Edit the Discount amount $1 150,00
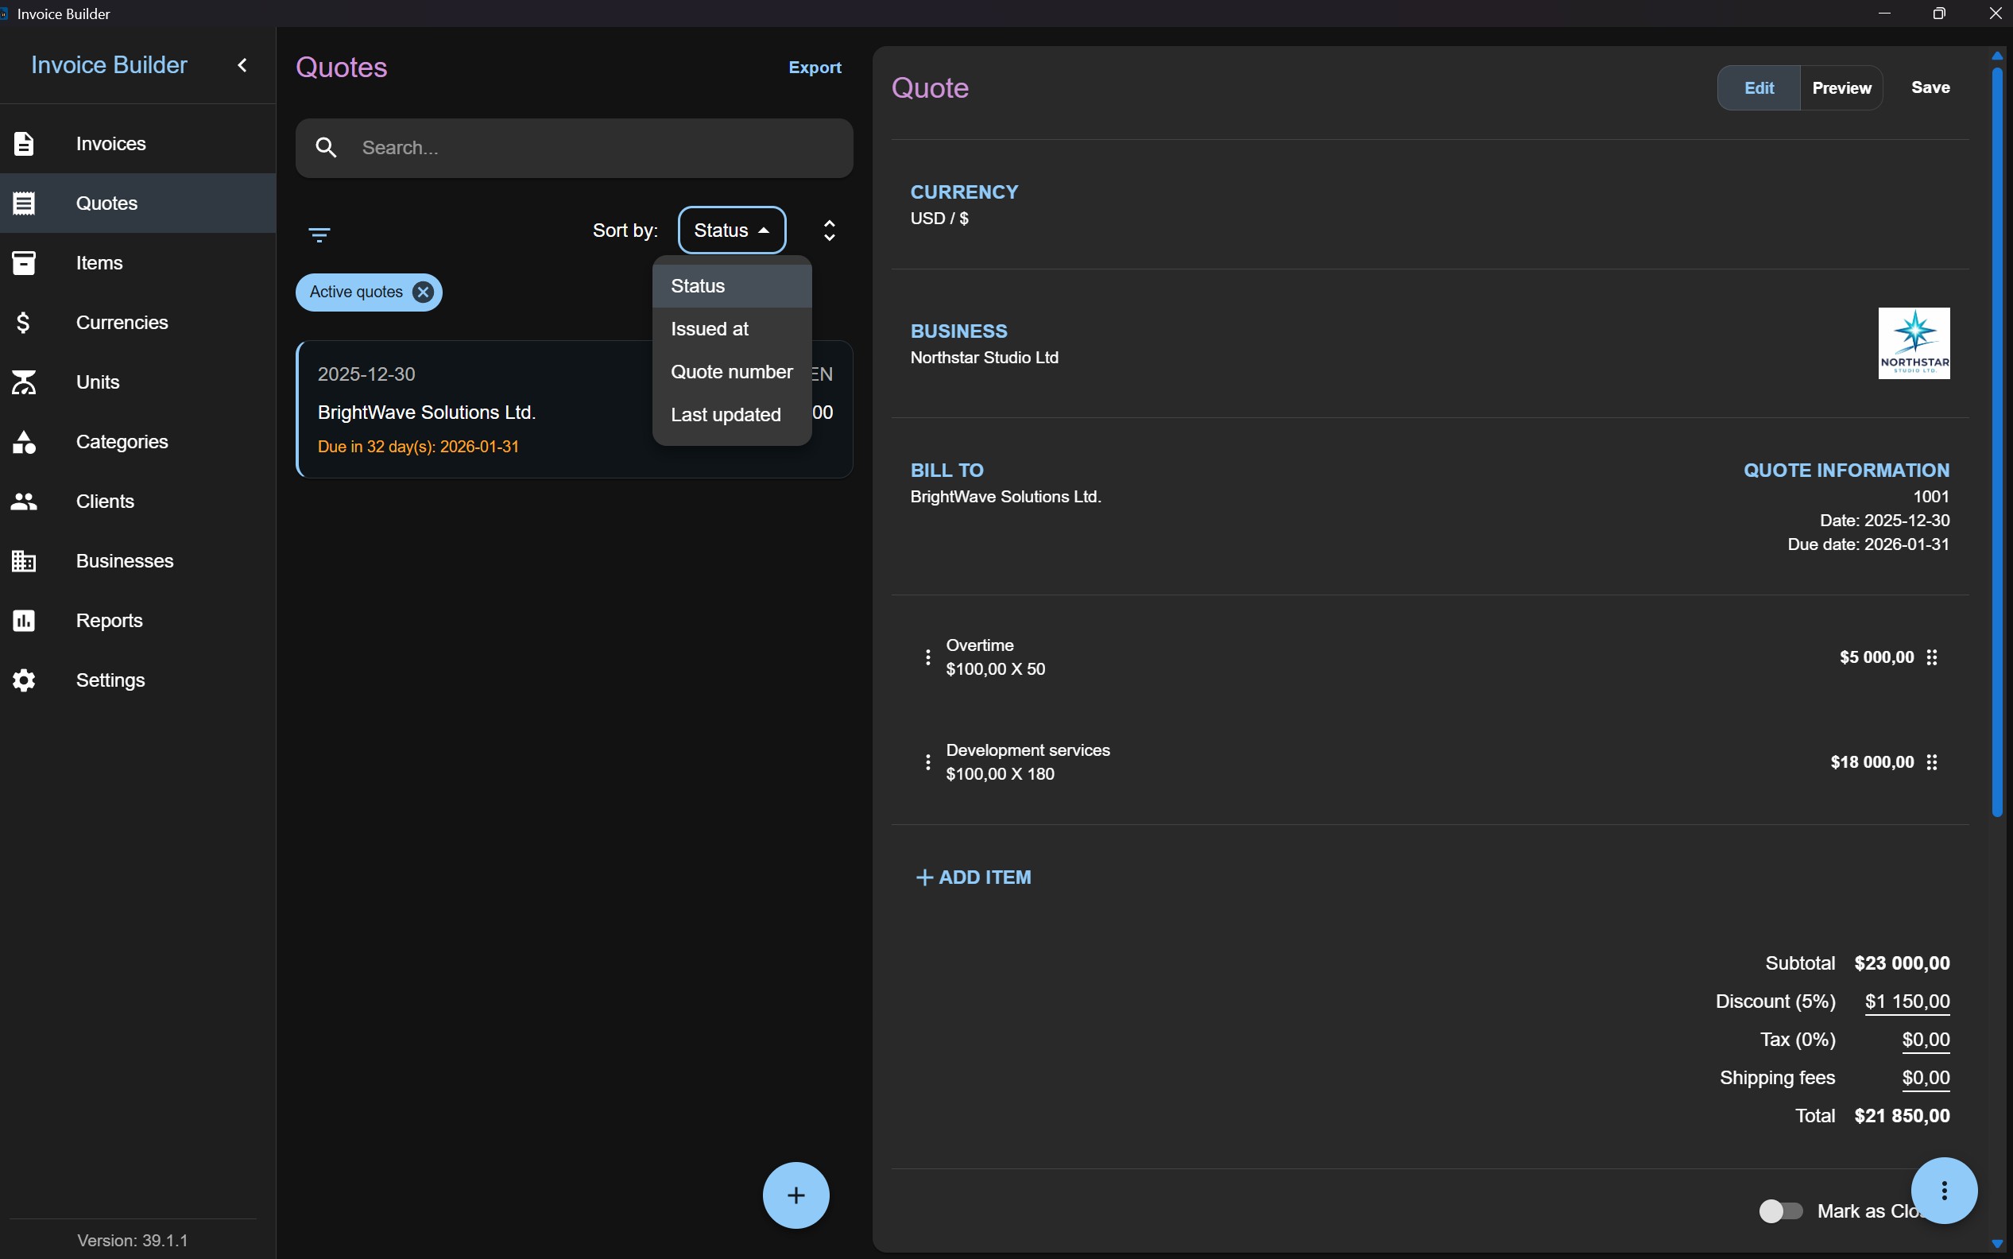2013x1259 pixels. (x=1907, y=1001)
